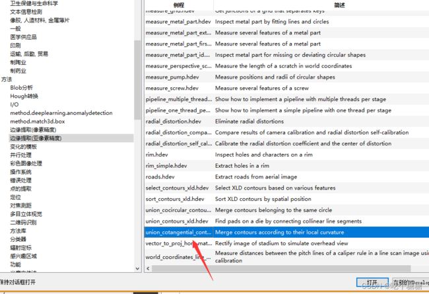Select the 错误处理 tree item
The height and width of the screenshot is (294, 429).
click(21, 180)
